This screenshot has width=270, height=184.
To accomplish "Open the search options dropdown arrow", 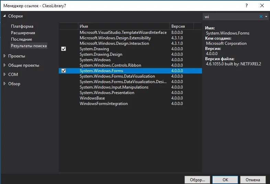I will [266, 17].
